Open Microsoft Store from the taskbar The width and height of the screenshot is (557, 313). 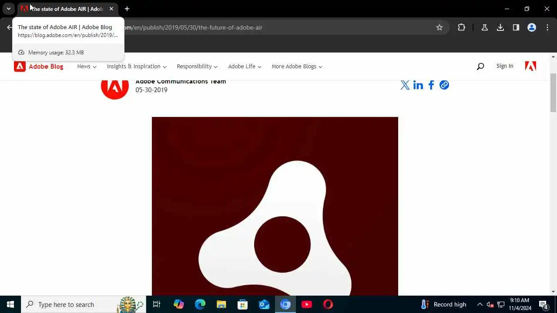tap(242, 304)
